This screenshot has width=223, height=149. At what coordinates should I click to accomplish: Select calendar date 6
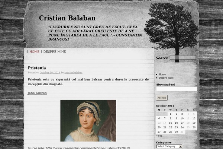click(x=159, y=118)
